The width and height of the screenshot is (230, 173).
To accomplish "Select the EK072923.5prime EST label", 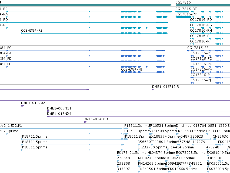I will pos(191,153).
